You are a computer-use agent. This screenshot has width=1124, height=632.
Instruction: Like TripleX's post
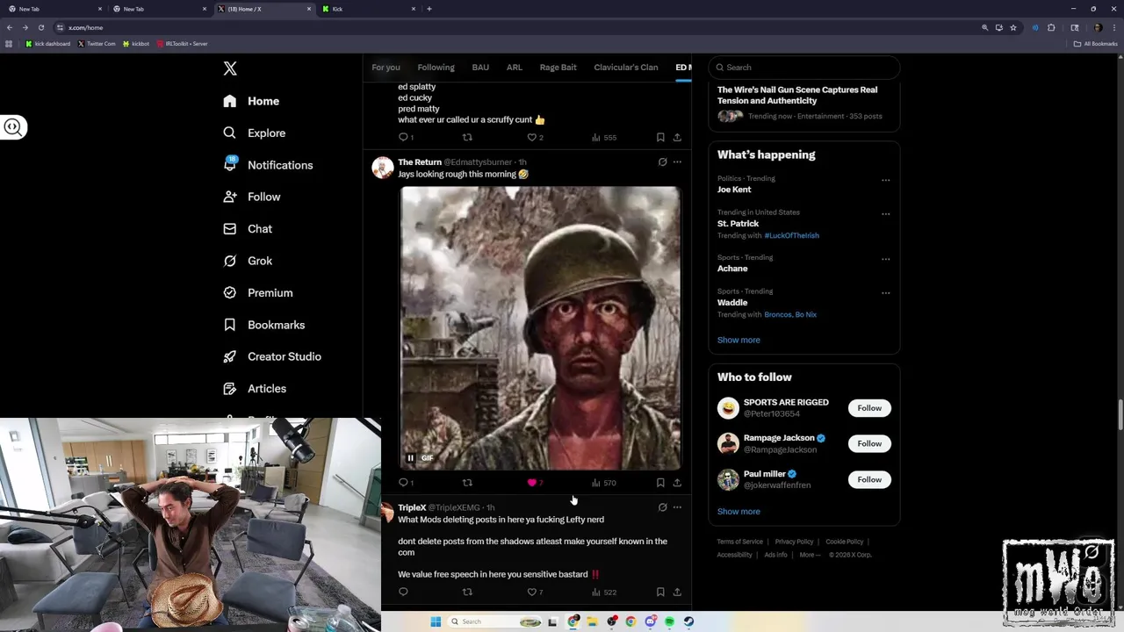point(531,592)
